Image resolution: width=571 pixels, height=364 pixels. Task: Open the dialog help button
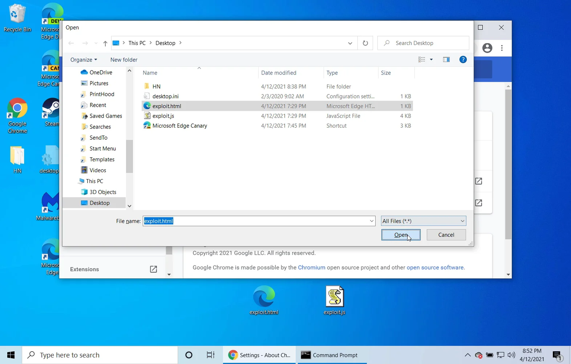(x=463, y=60)
